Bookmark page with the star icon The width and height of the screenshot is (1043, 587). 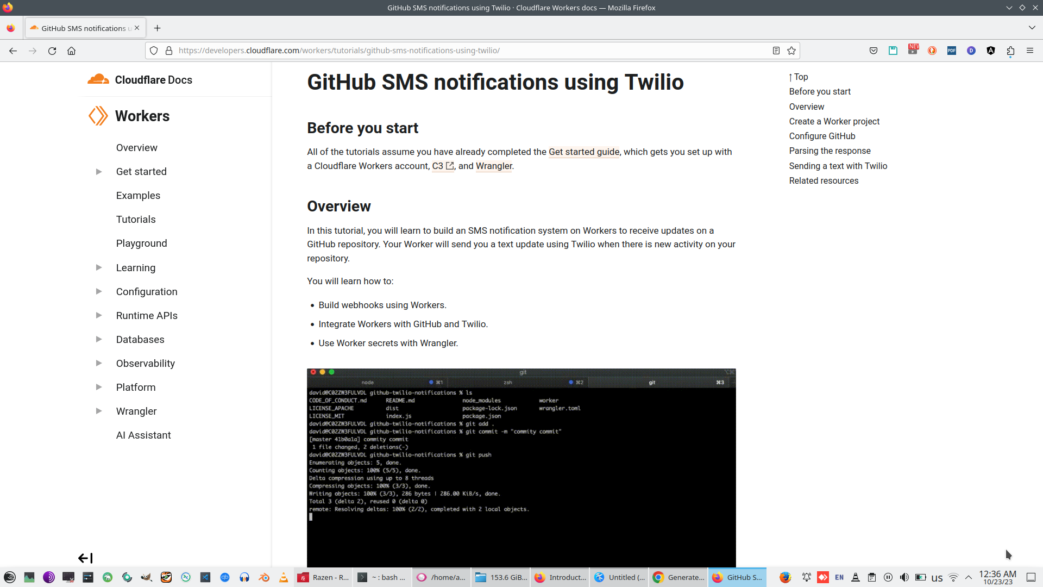click(791, 51)
